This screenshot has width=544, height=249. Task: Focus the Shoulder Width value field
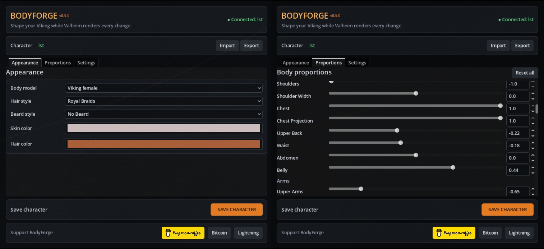point(518,96)
